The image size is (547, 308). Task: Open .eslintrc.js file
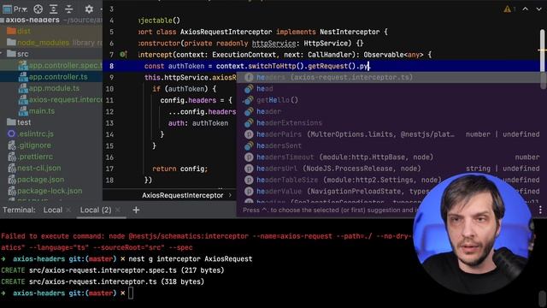pyautogui.click(x=36, y=133)
